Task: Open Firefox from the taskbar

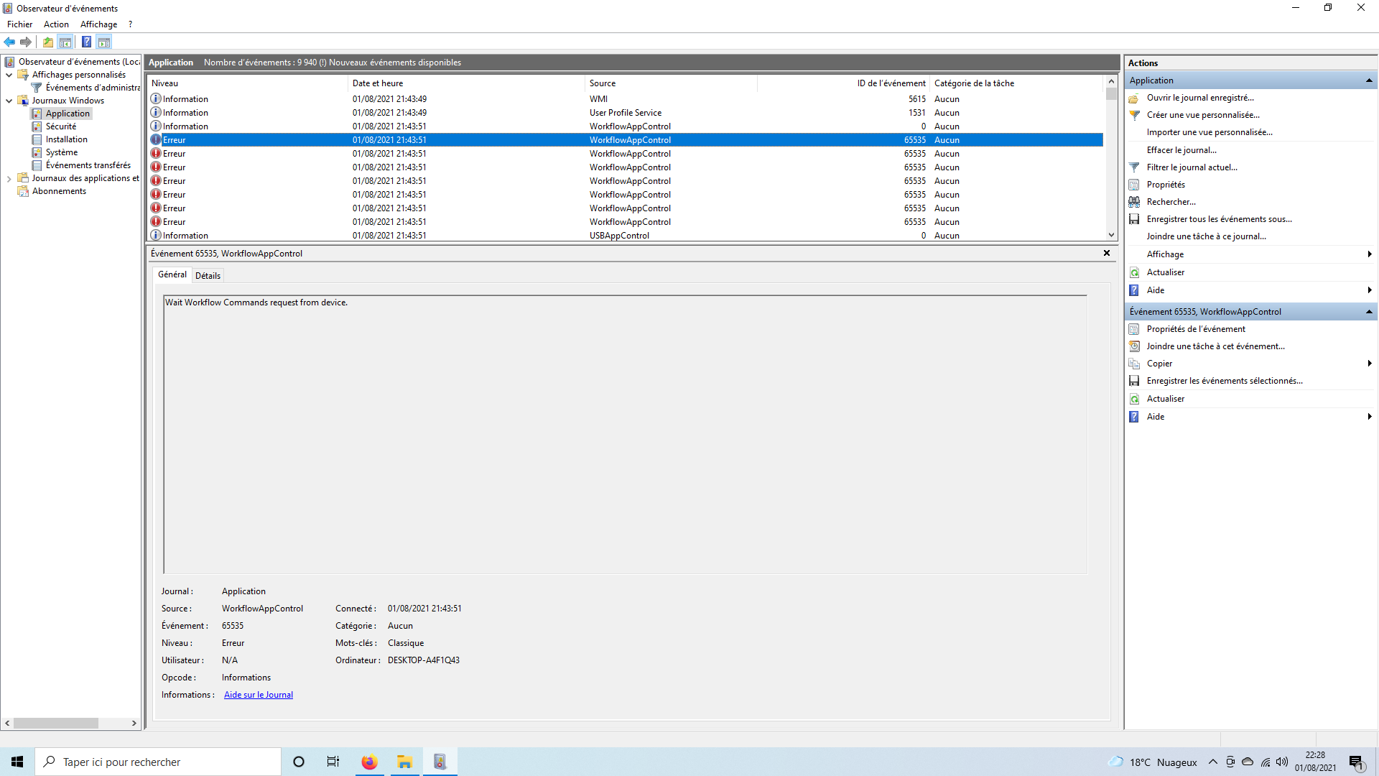Action: coord(369,762)
